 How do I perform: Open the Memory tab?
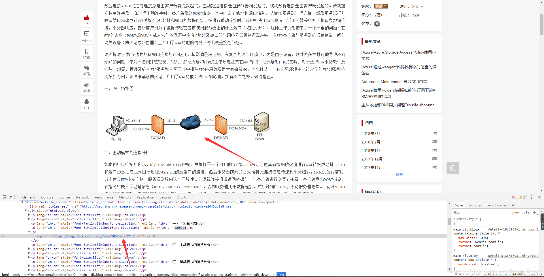pyautogui.click(x=125, y=197)
